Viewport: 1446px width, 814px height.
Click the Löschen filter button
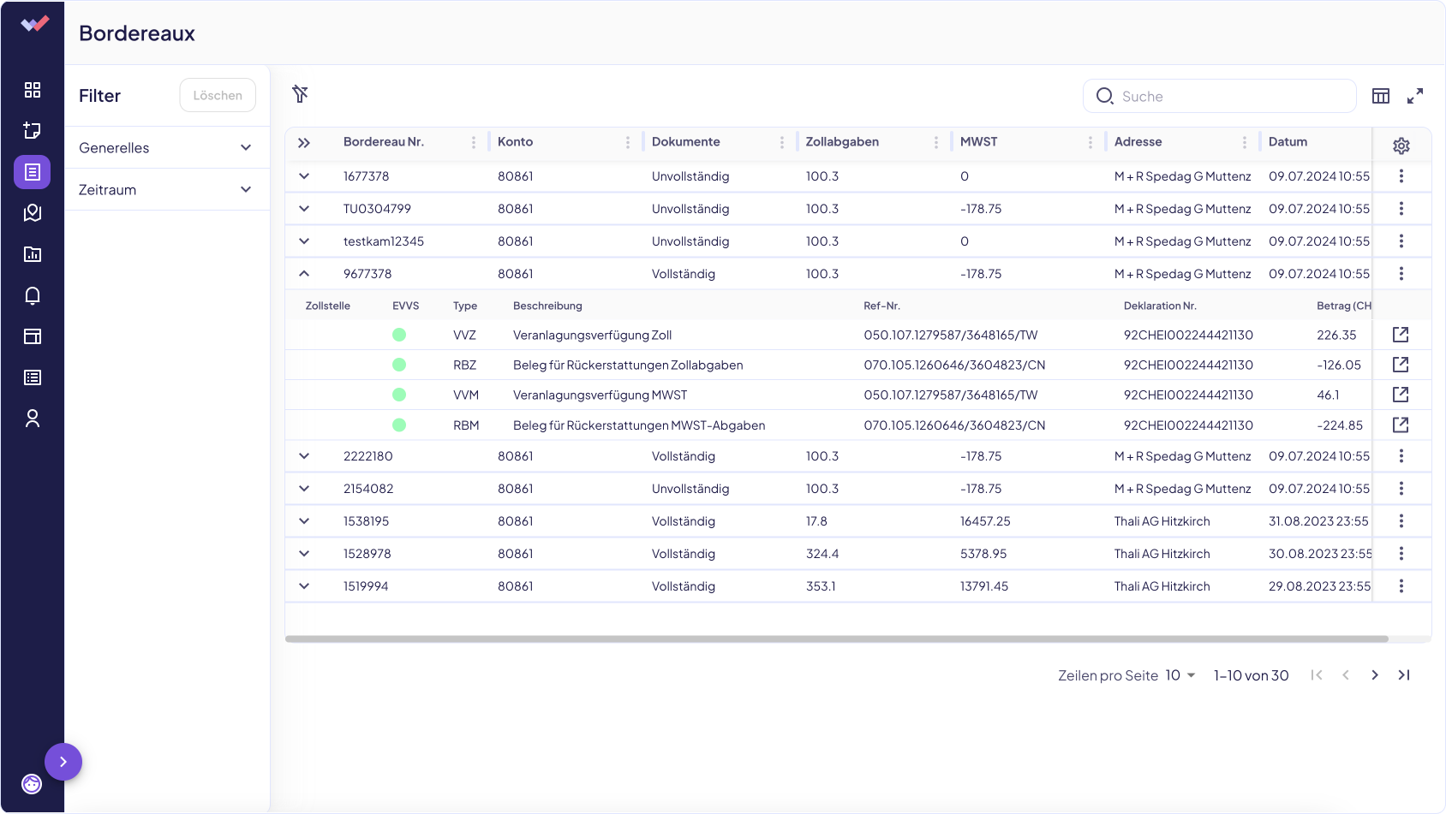pos(218,96)
